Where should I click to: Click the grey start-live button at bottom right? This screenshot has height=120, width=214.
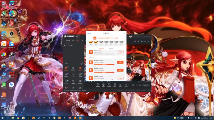point(146,85)
